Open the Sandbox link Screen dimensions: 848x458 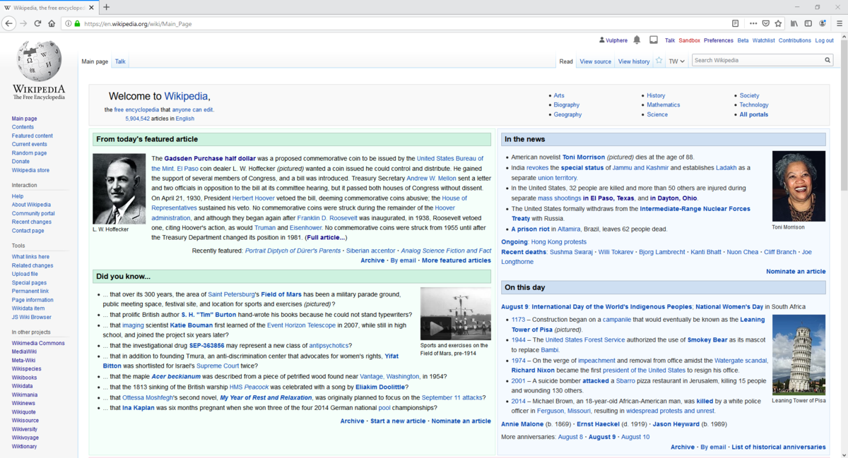[689, 40]
